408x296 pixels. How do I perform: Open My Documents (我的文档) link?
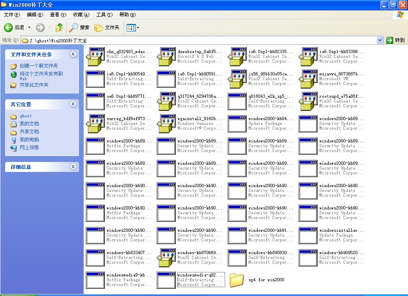click(29, 124)
